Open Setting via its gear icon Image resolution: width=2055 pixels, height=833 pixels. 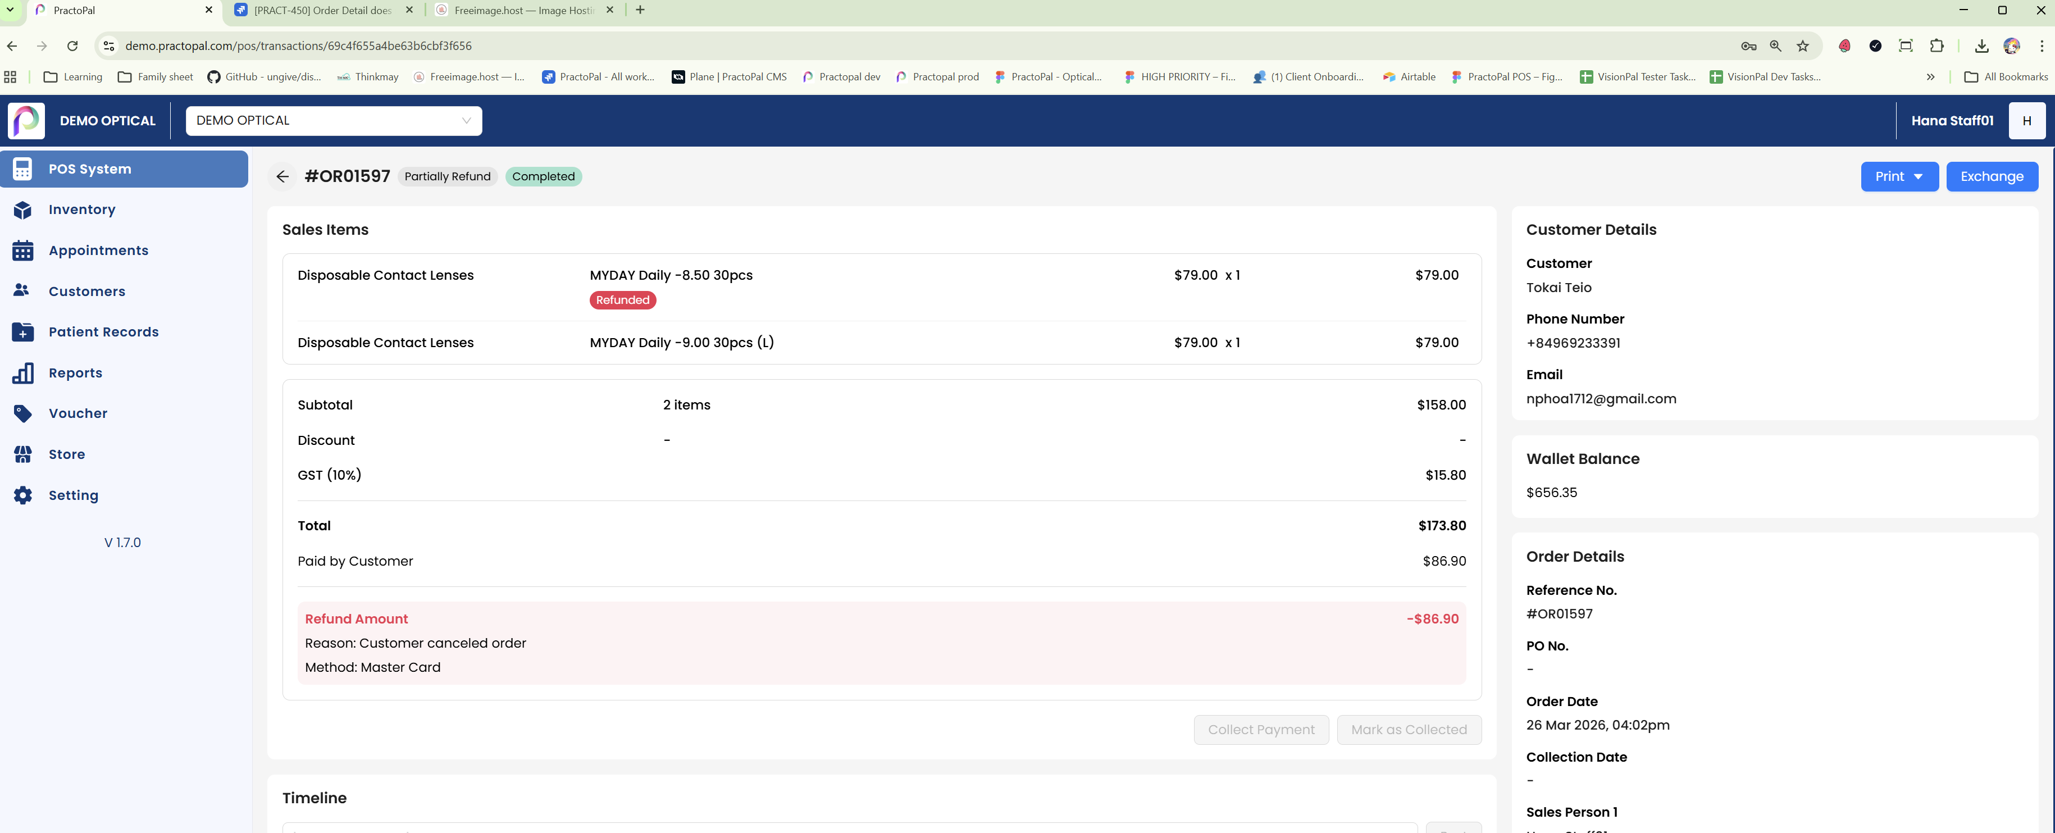point(22,495)
